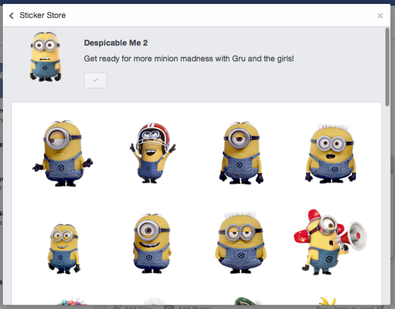
Task: Click the Despicable Me 2 pack preview minion
Action: (x=45, y=57)
